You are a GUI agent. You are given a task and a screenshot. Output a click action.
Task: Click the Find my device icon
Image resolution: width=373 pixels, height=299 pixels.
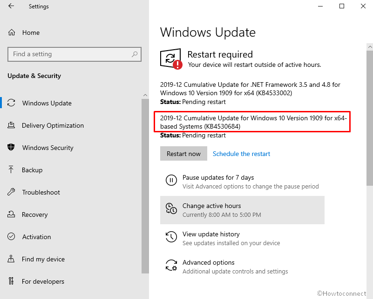pyautogui.click(x=11, y=259)
